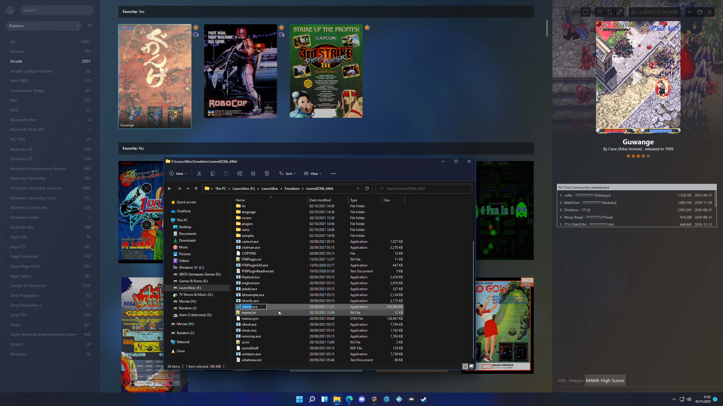Switch to Large thumbnails view in status bar
This screenshot has height=406, width=723.
click(x=471, y=366)
